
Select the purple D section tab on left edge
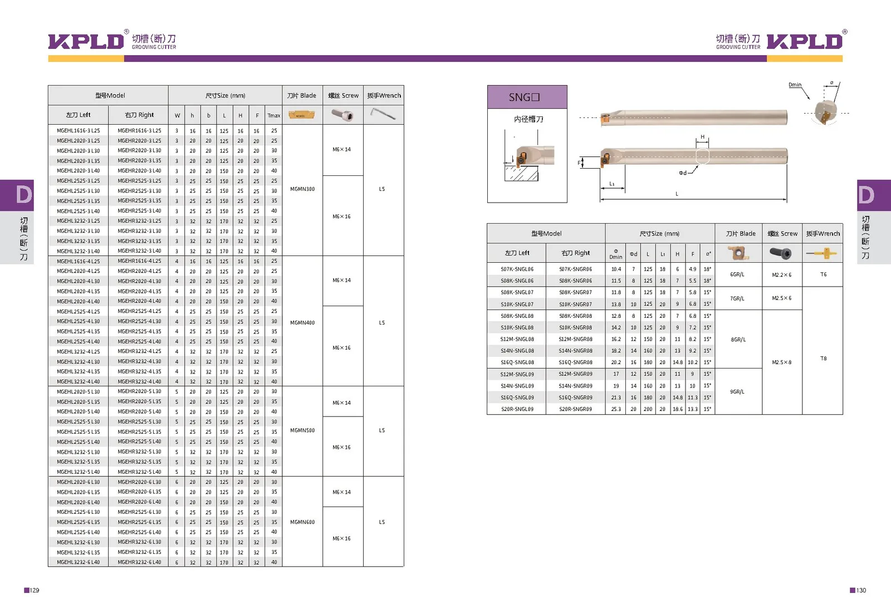[x=17, y=195]
